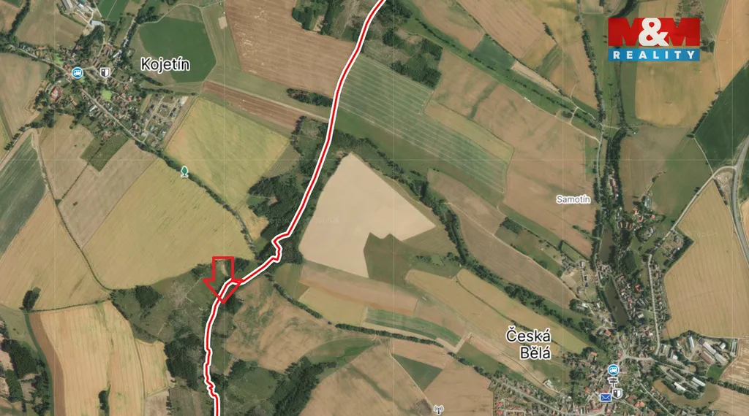Select the Samotín place label

tap(573, 199)
